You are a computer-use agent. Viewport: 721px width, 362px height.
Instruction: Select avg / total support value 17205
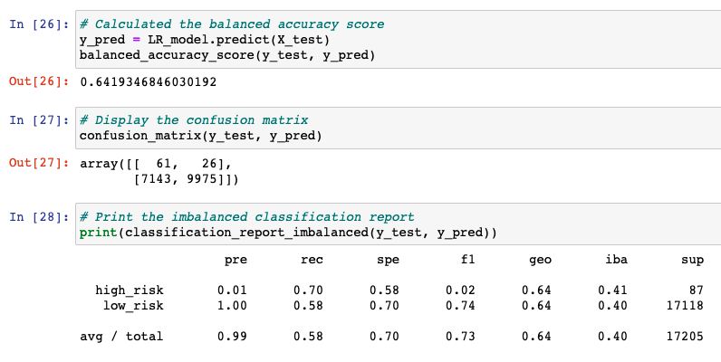pyautogui.click(x=685, y=337)
